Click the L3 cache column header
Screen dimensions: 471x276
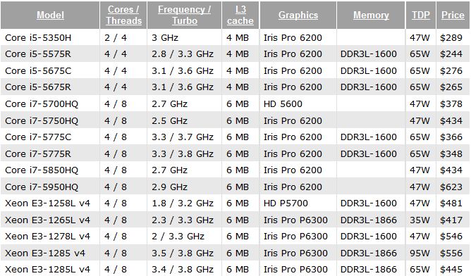click(240, 15)
